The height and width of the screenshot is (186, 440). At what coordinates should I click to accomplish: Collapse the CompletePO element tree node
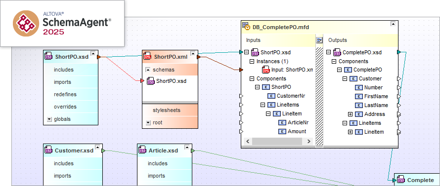[339, 70]
